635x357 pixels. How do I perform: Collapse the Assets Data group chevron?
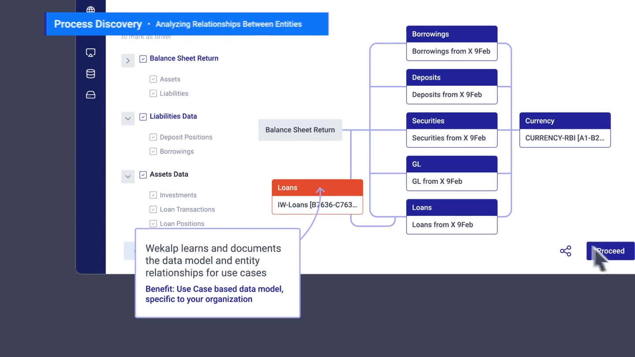128,176
